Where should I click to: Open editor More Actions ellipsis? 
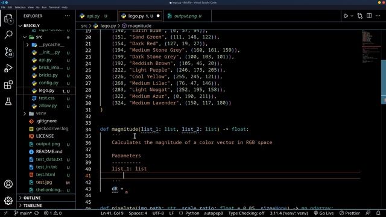coord(378,16)
